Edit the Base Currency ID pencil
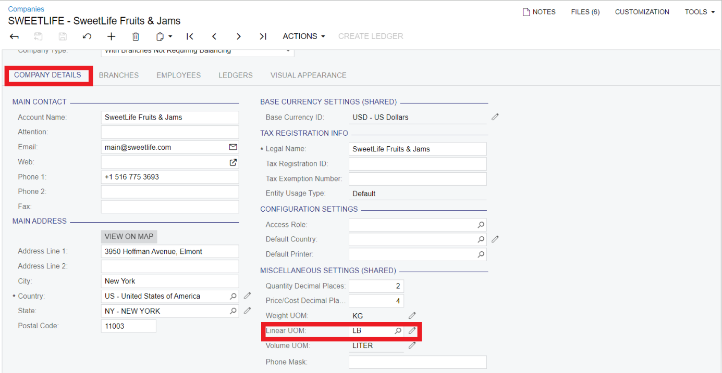The width and height of the screenshot is (722, 373). point(495,117)
